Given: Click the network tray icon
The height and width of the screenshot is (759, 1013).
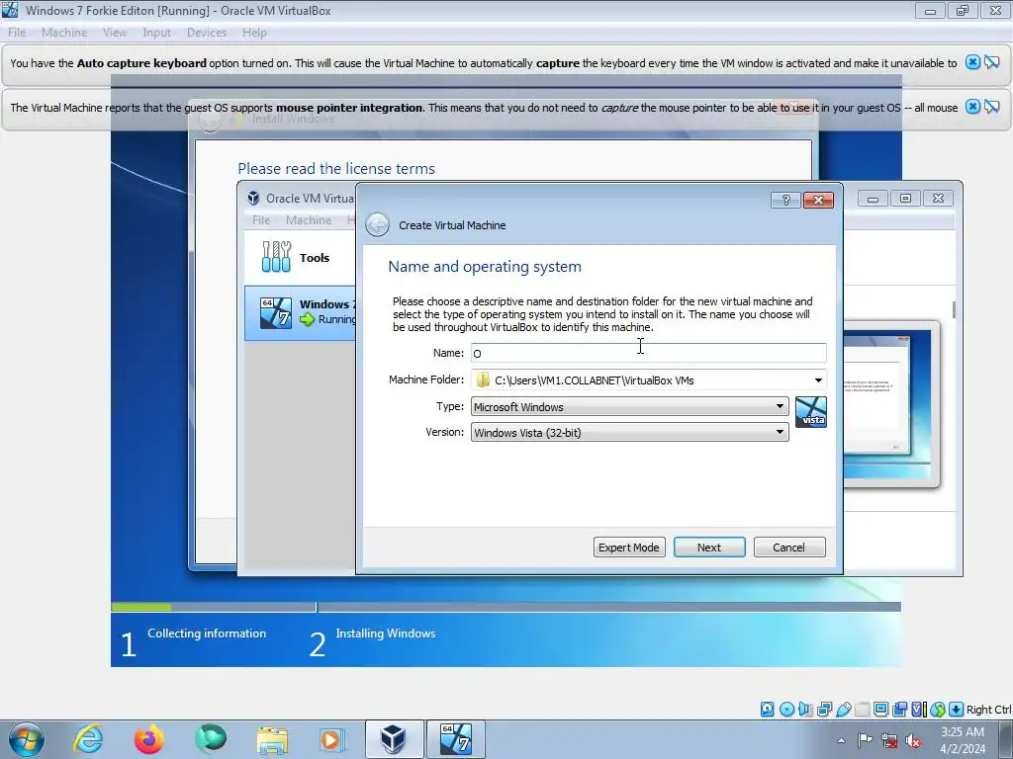Looking at the screenshot, I should [889, 740].
